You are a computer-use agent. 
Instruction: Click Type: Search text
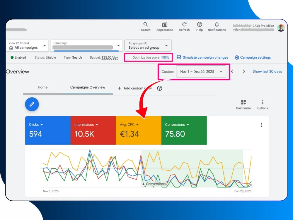coord(73,57)
